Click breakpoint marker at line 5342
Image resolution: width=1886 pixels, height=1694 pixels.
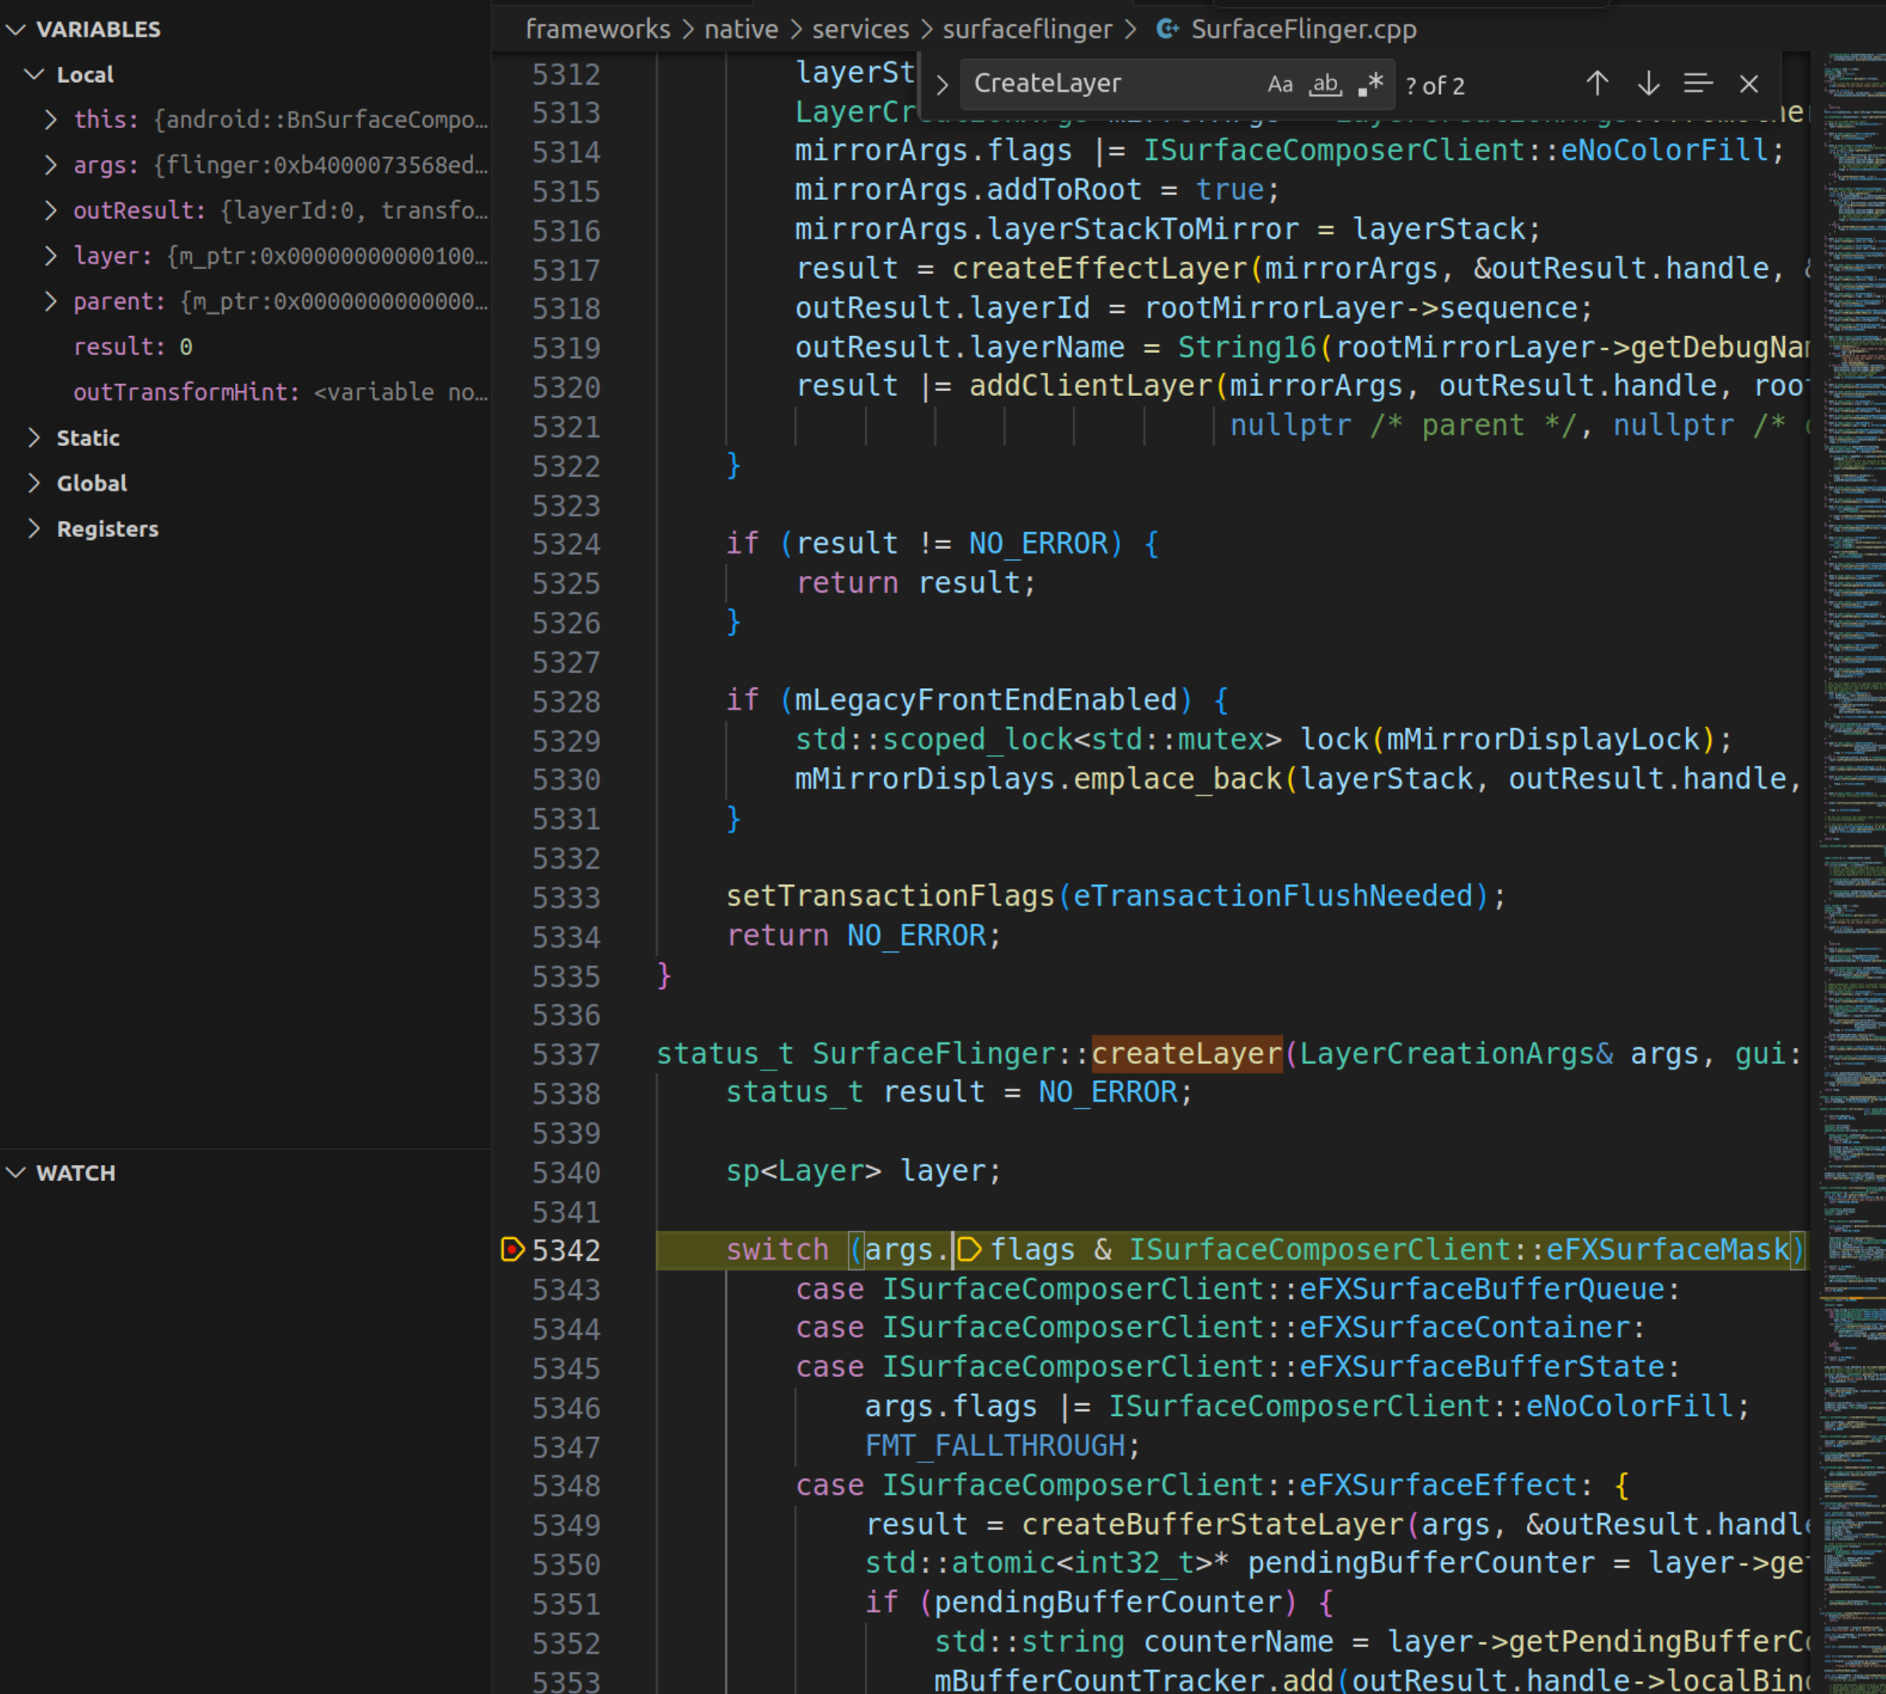512,1249
